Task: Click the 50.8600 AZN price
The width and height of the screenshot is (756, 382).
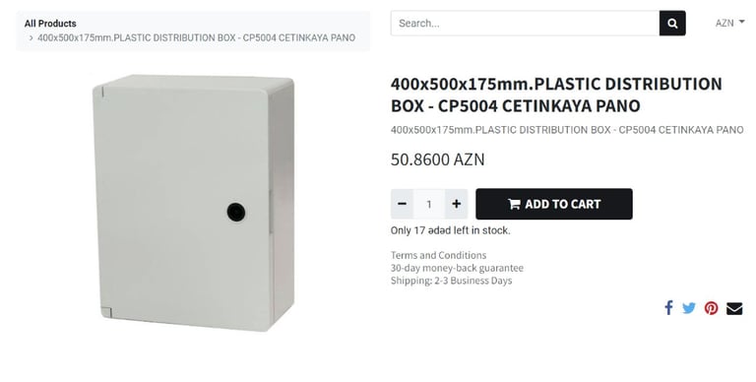Action: 437,159
